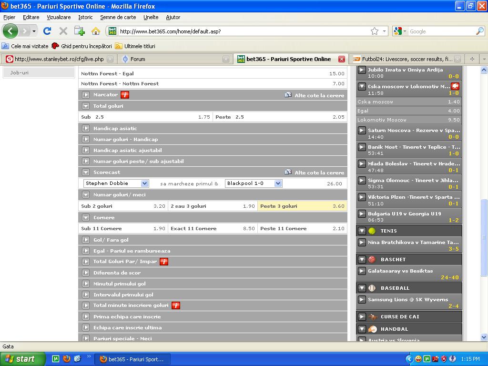Click the Tenis ball icon
The image size is (488, 366).
point(372,231)
